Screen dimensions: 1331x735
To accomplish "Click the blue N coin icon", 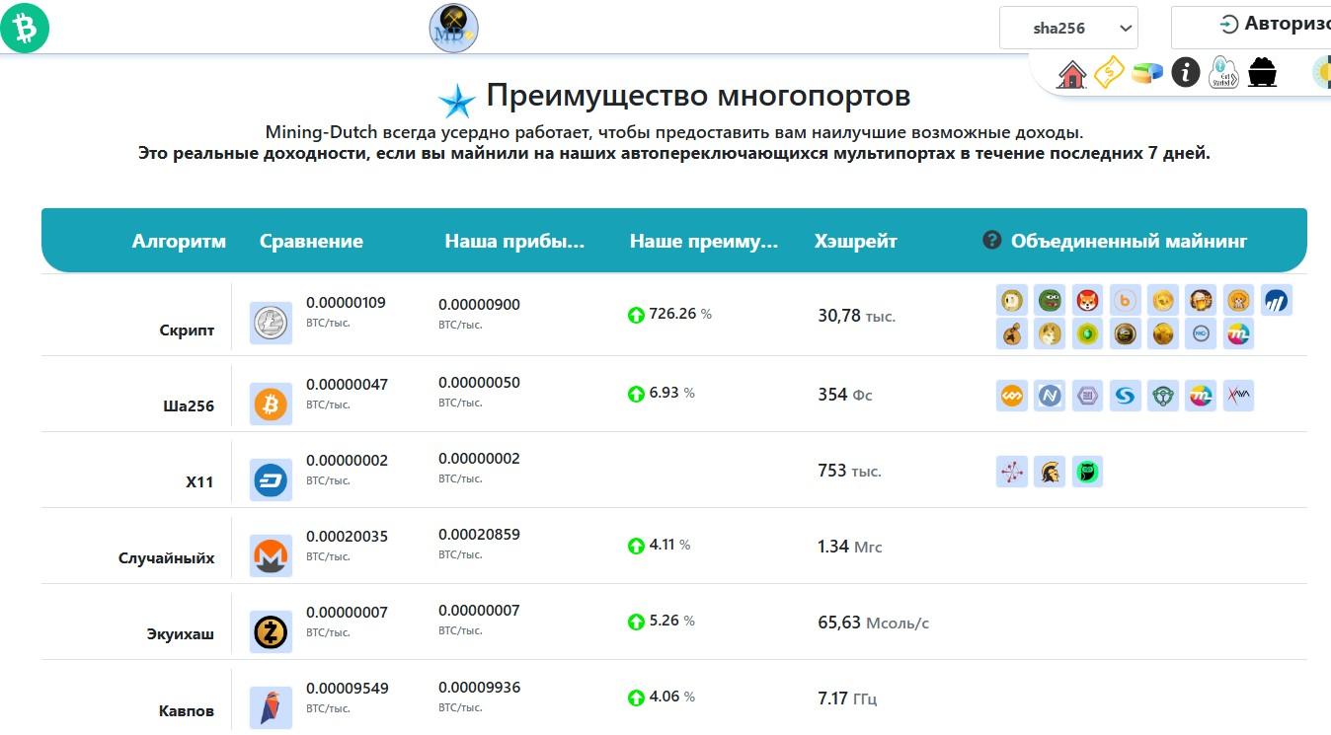I will pyautogui.click(x=1050, y=396).
